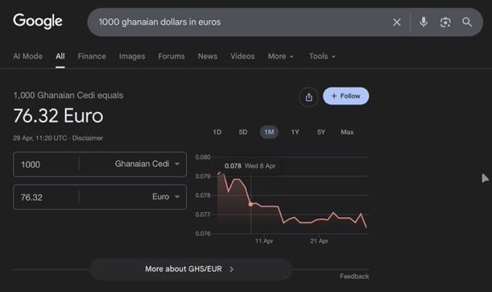Viewport: 492px width, 292px height.
Task: Follow the GHS/EUR currency pair
Action: [345, 96]
